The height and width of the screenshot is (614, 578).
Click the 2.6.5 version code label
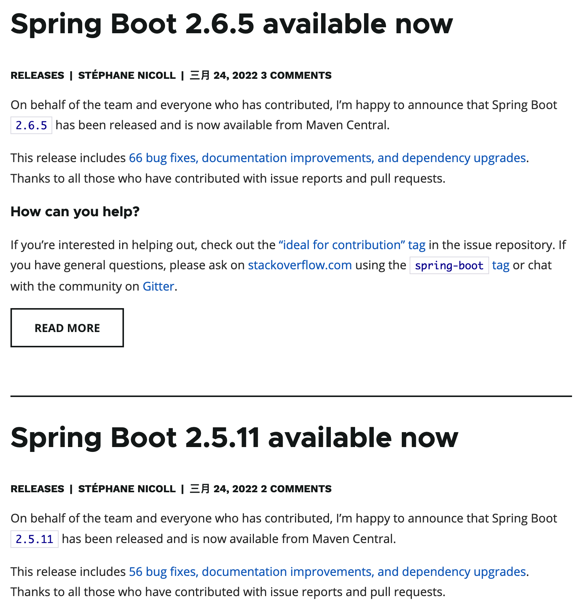tap(31, 125)
